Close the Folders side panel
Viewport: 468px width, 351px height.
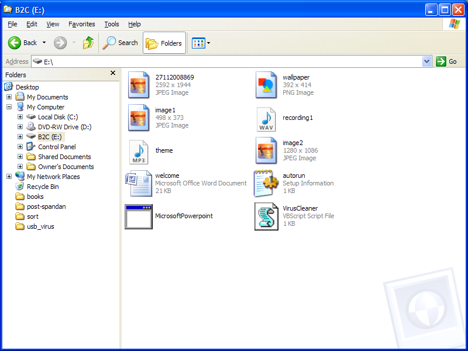(113, 73)
